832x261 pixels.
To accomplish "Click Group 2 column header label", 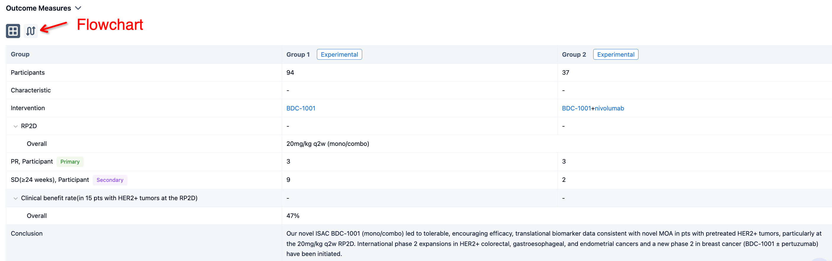I will [x=574, y=54].
